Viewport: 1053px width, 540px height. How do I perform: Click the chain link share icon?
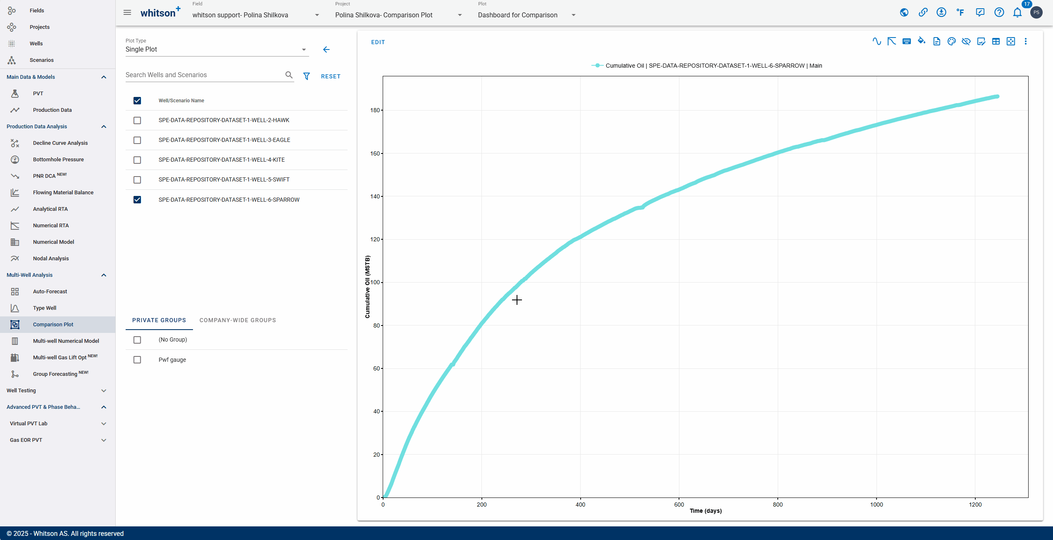click(923, 12)
